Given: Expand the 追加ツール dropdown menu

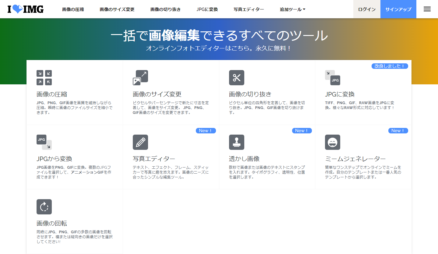Looking at the screenshot, I should pyautogui.click(x=293, y=9).
